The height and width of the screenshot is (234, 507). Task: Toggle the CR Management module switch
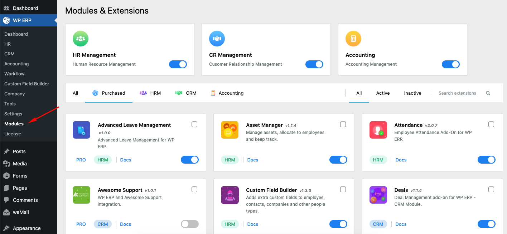[x=314, y=64]
